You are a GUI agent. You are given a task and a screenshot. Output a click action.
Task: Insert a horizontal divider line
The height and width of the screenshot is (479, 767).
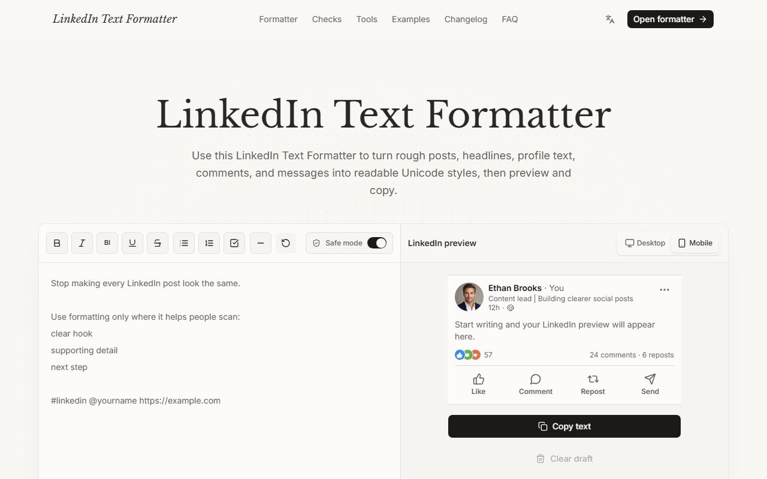(261, 243)
